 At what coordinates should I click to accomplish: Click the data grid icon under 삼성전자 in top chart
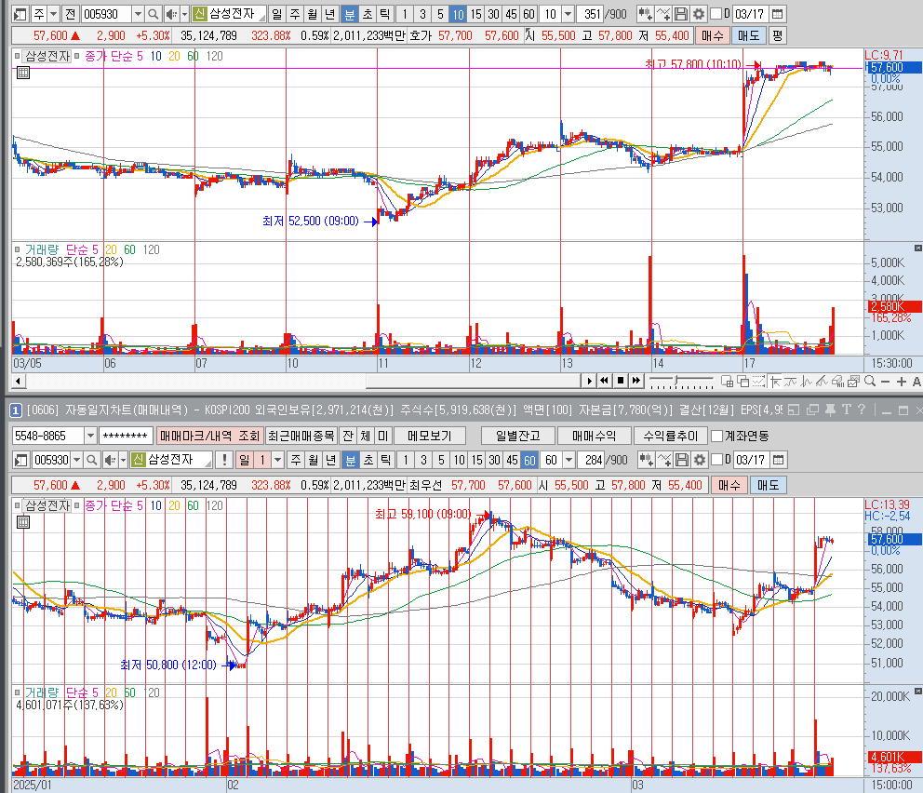point(23,73)
